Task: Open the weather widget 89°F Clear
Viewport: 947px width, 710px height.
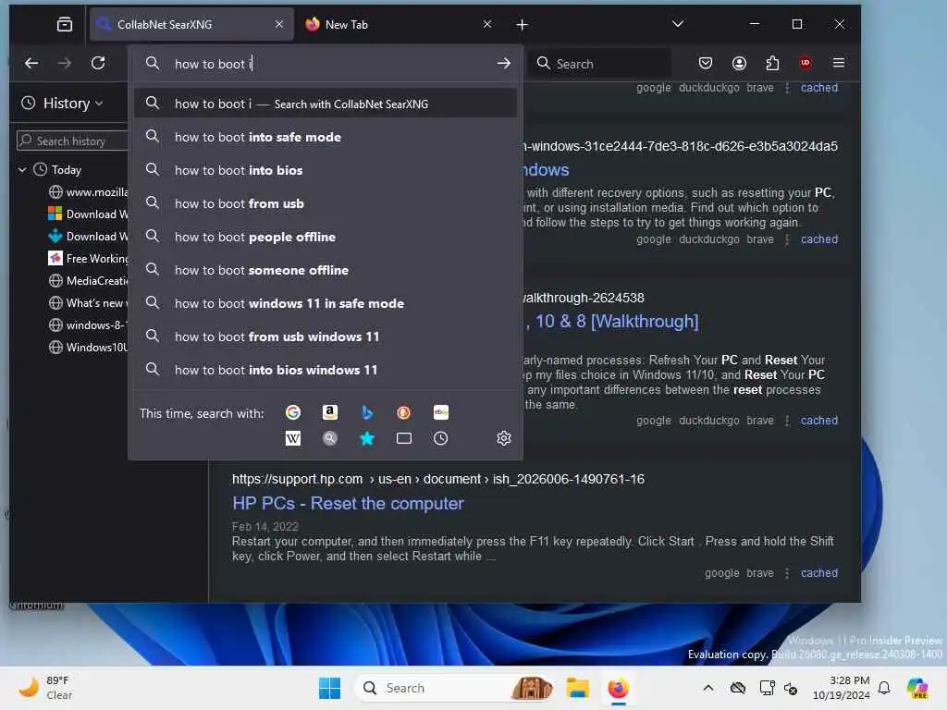Action: click(x=45, y=688)
